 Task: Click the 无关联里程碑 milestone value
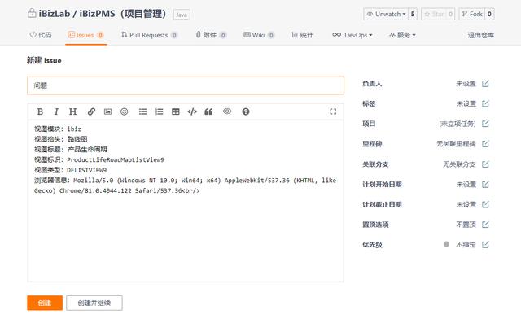[x=456, y=144]
